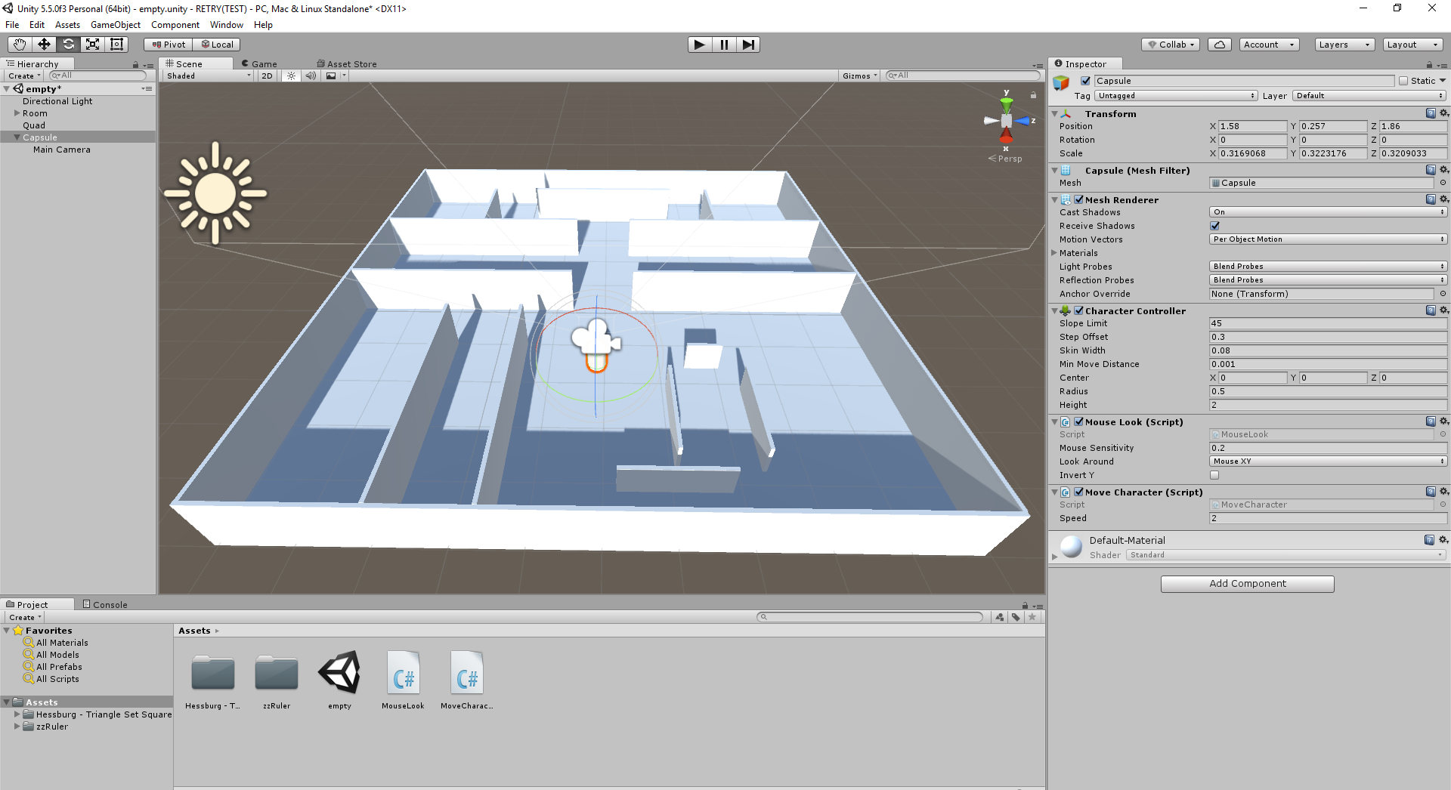Open the Layer dropdown Default
This screenshot has height=790, width=1451.
1369,96
